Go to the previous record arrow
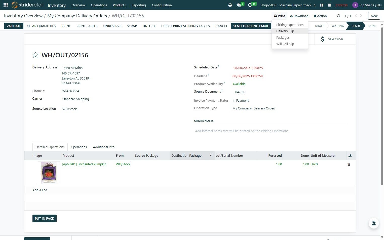Image resolution: width=384 pixels, height=240 pixels. (x=356, y=16)
